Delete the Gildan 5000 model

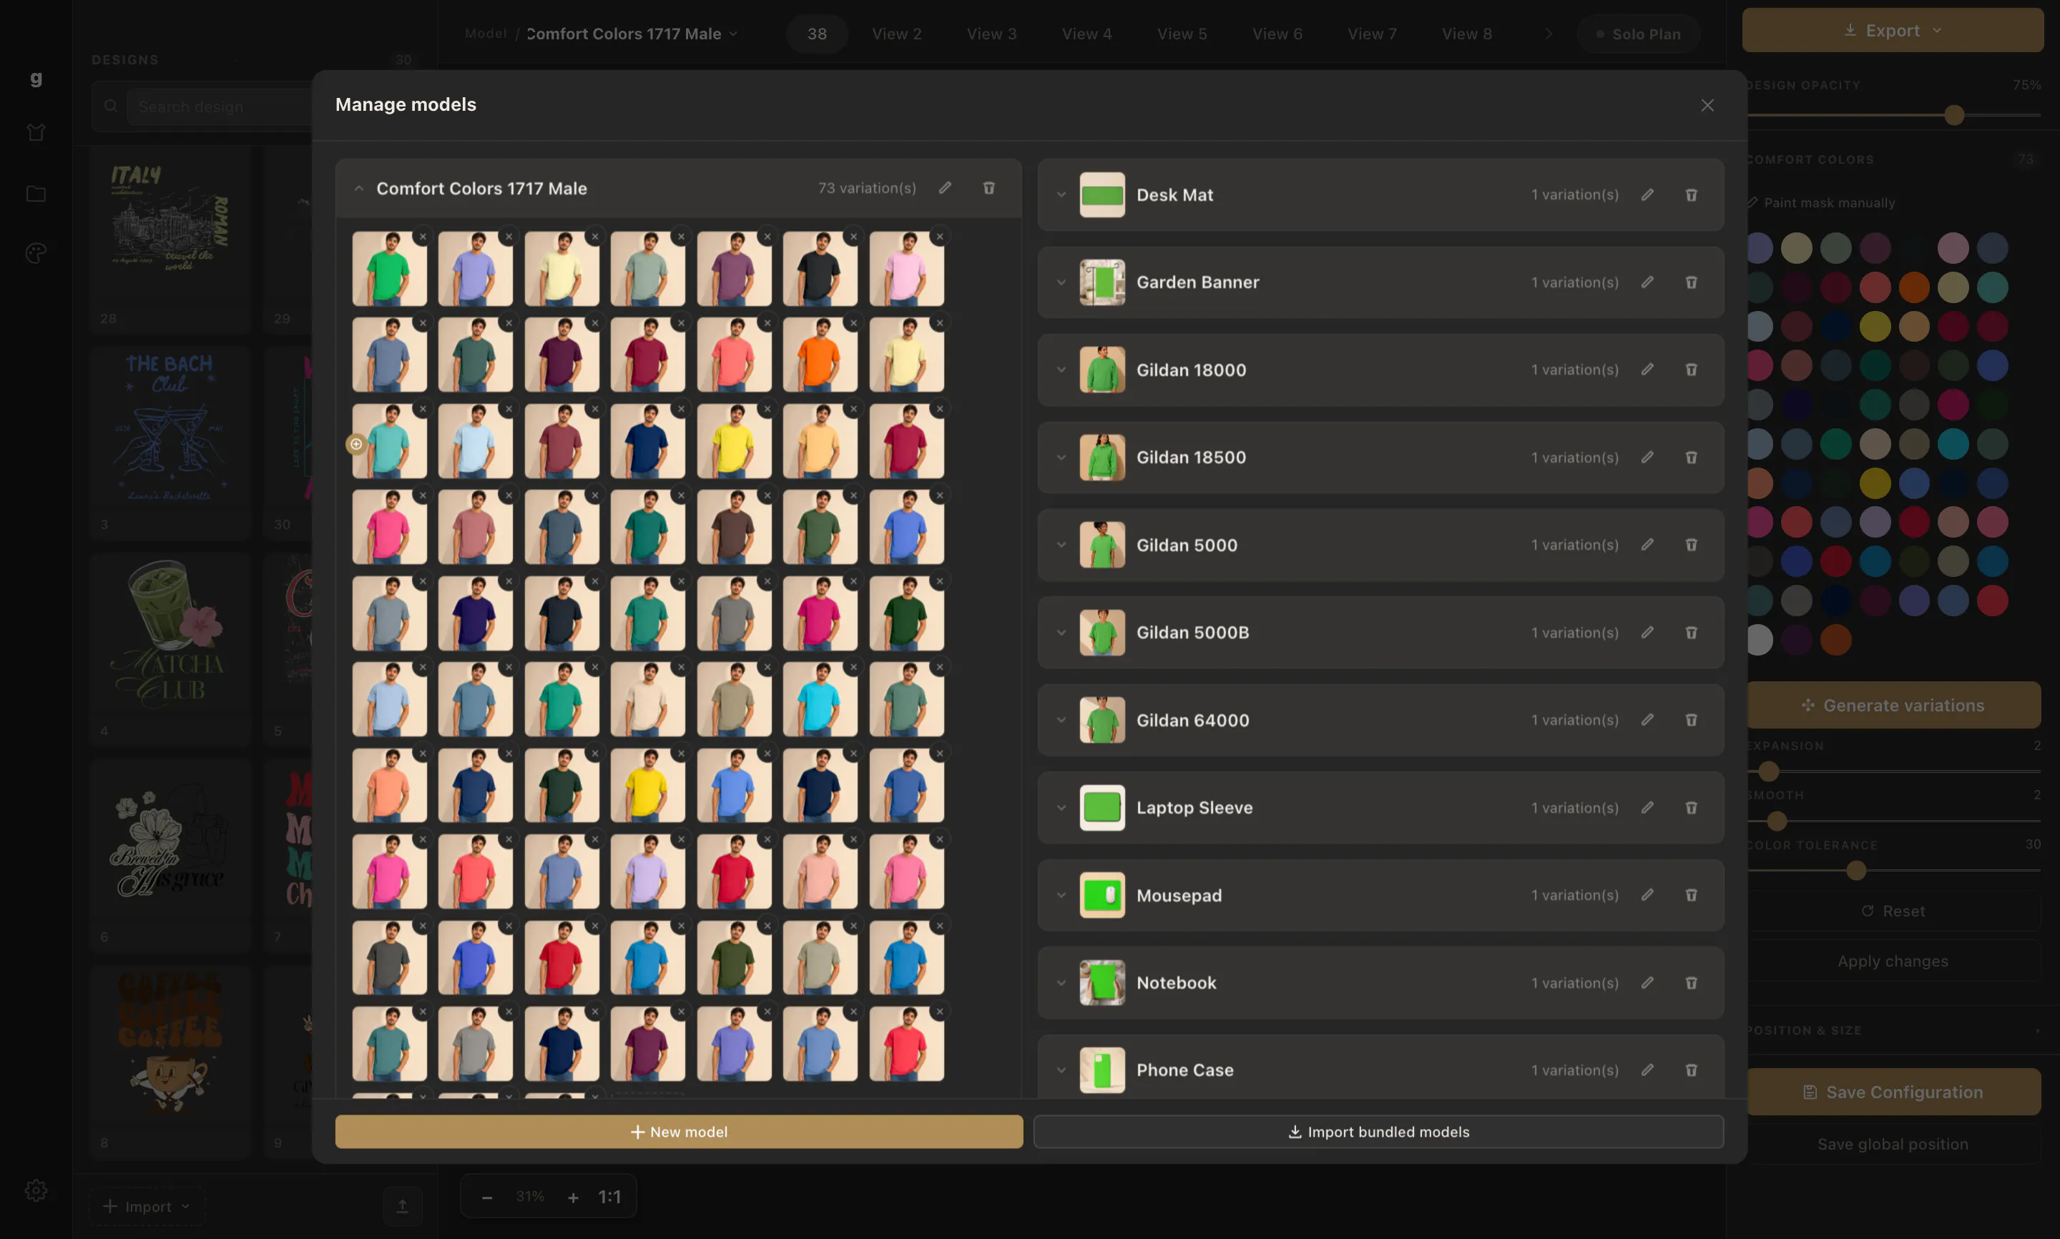1691,546
